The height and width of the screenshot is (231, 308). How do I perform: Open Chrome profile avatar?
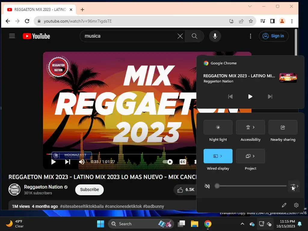click(x=282, y=21)
